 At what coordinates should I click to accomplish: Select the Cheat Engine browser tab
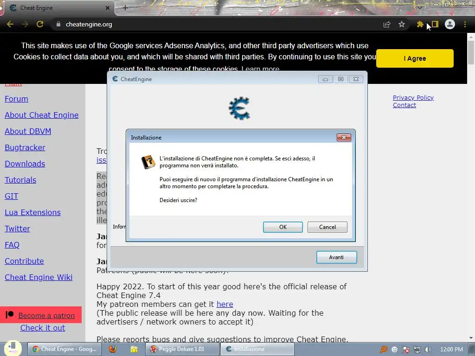coord(58,8)
